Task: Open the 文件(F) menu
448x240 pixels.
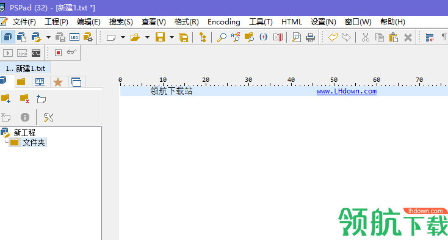Action: (24, 22)
